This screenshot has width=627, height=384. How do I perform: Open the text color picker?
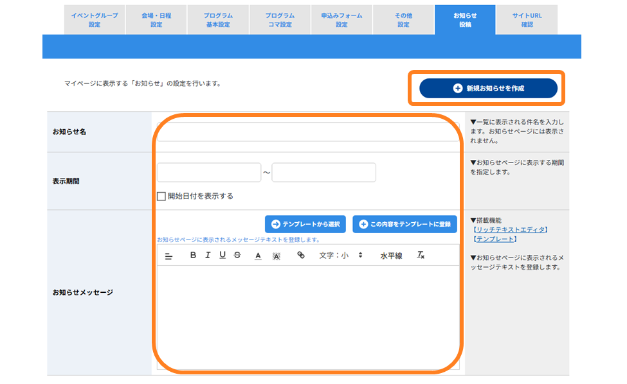(x=259, y=256)
